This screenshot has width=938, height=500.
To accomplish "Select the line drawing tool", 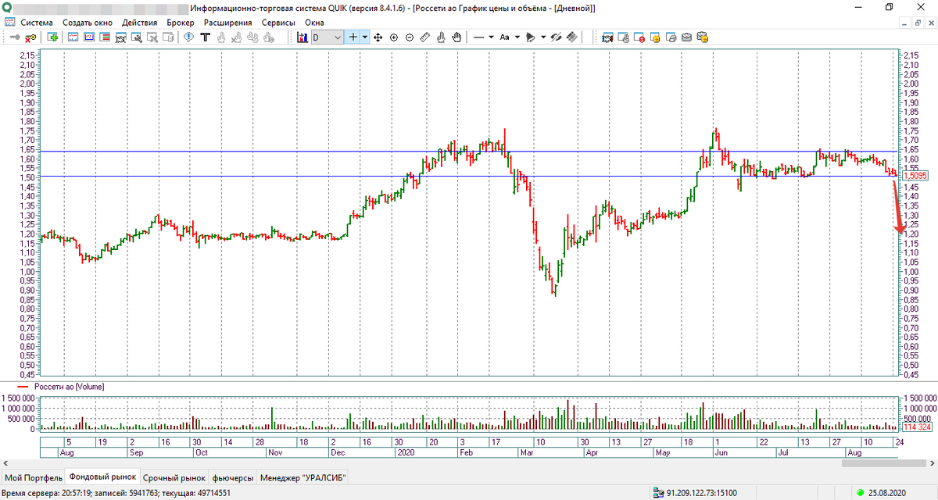I will 478,37.
